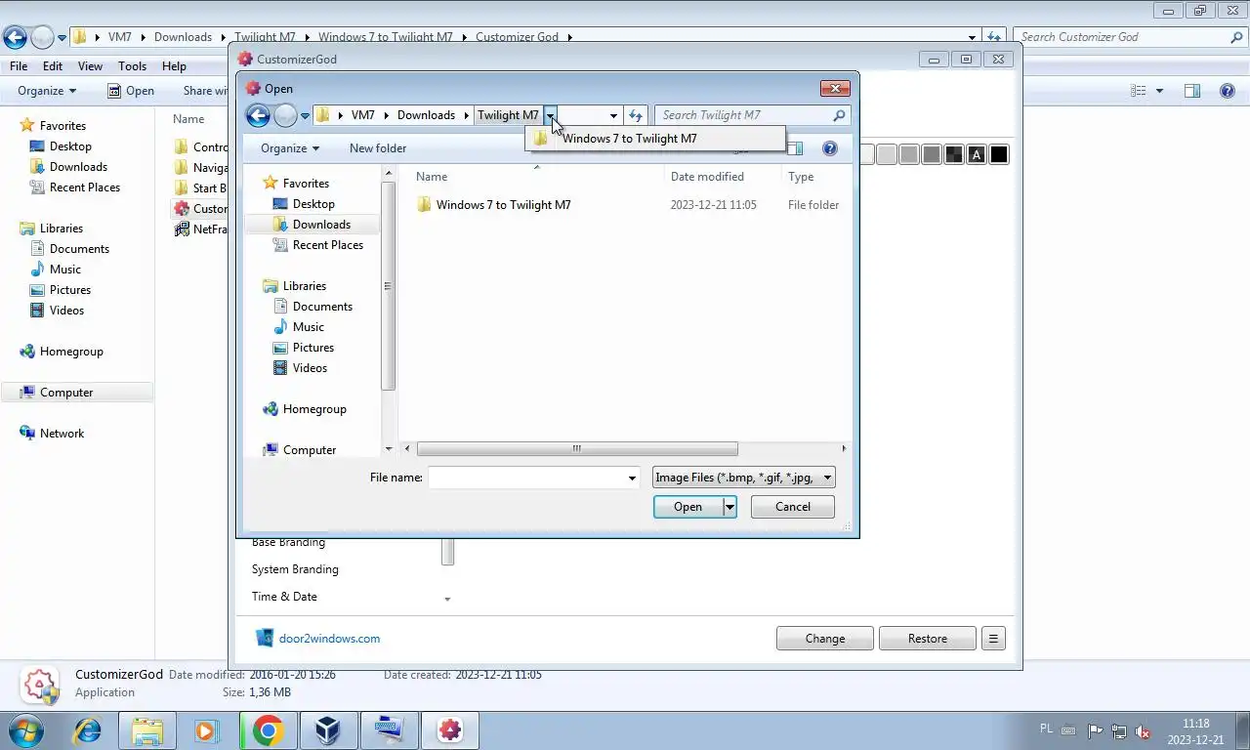
Task: Select the swatch showing a letter A
Action: (977, 154)
